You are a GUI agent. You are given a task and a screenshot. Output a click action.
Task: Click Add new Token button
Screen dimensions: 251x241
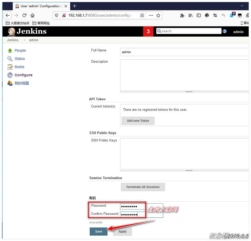coord(138,121)
